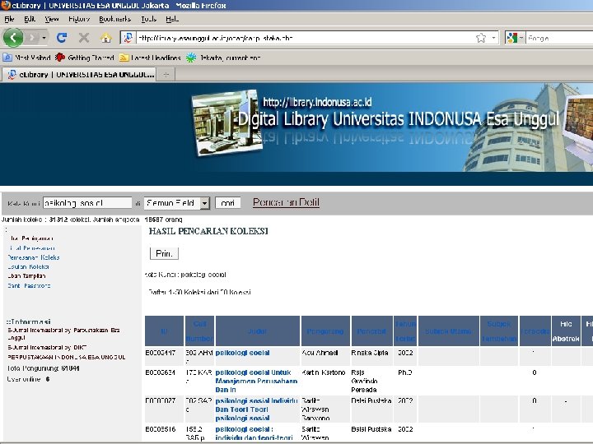Select the Kartini Kartono author cell
This screenshot has width=593, height=444.
(x=325, y=381)
